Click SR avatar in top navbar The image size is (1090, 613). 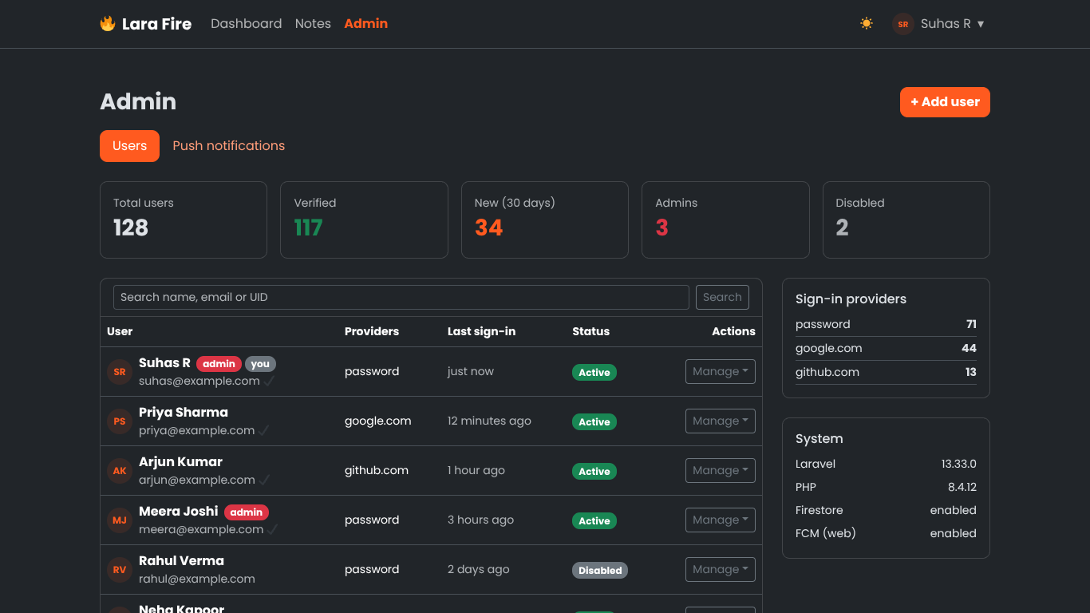point(903,24)
